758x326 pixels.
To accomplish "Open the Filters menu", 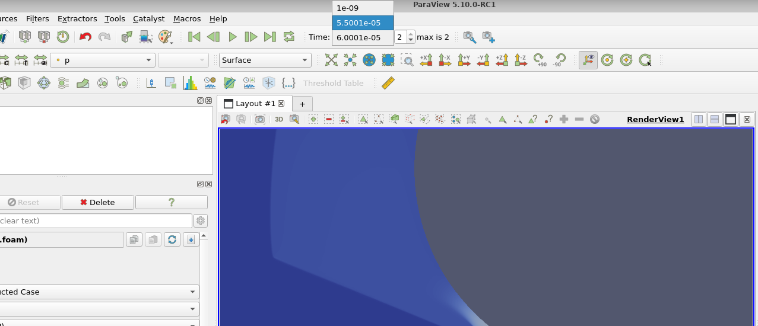I will click(37, 19).
